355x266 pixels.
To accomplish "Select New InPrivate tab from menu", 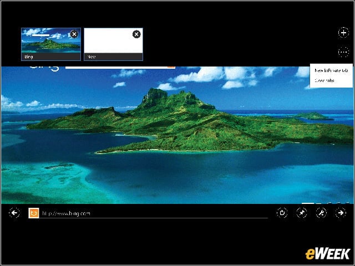I will (331, 70).
